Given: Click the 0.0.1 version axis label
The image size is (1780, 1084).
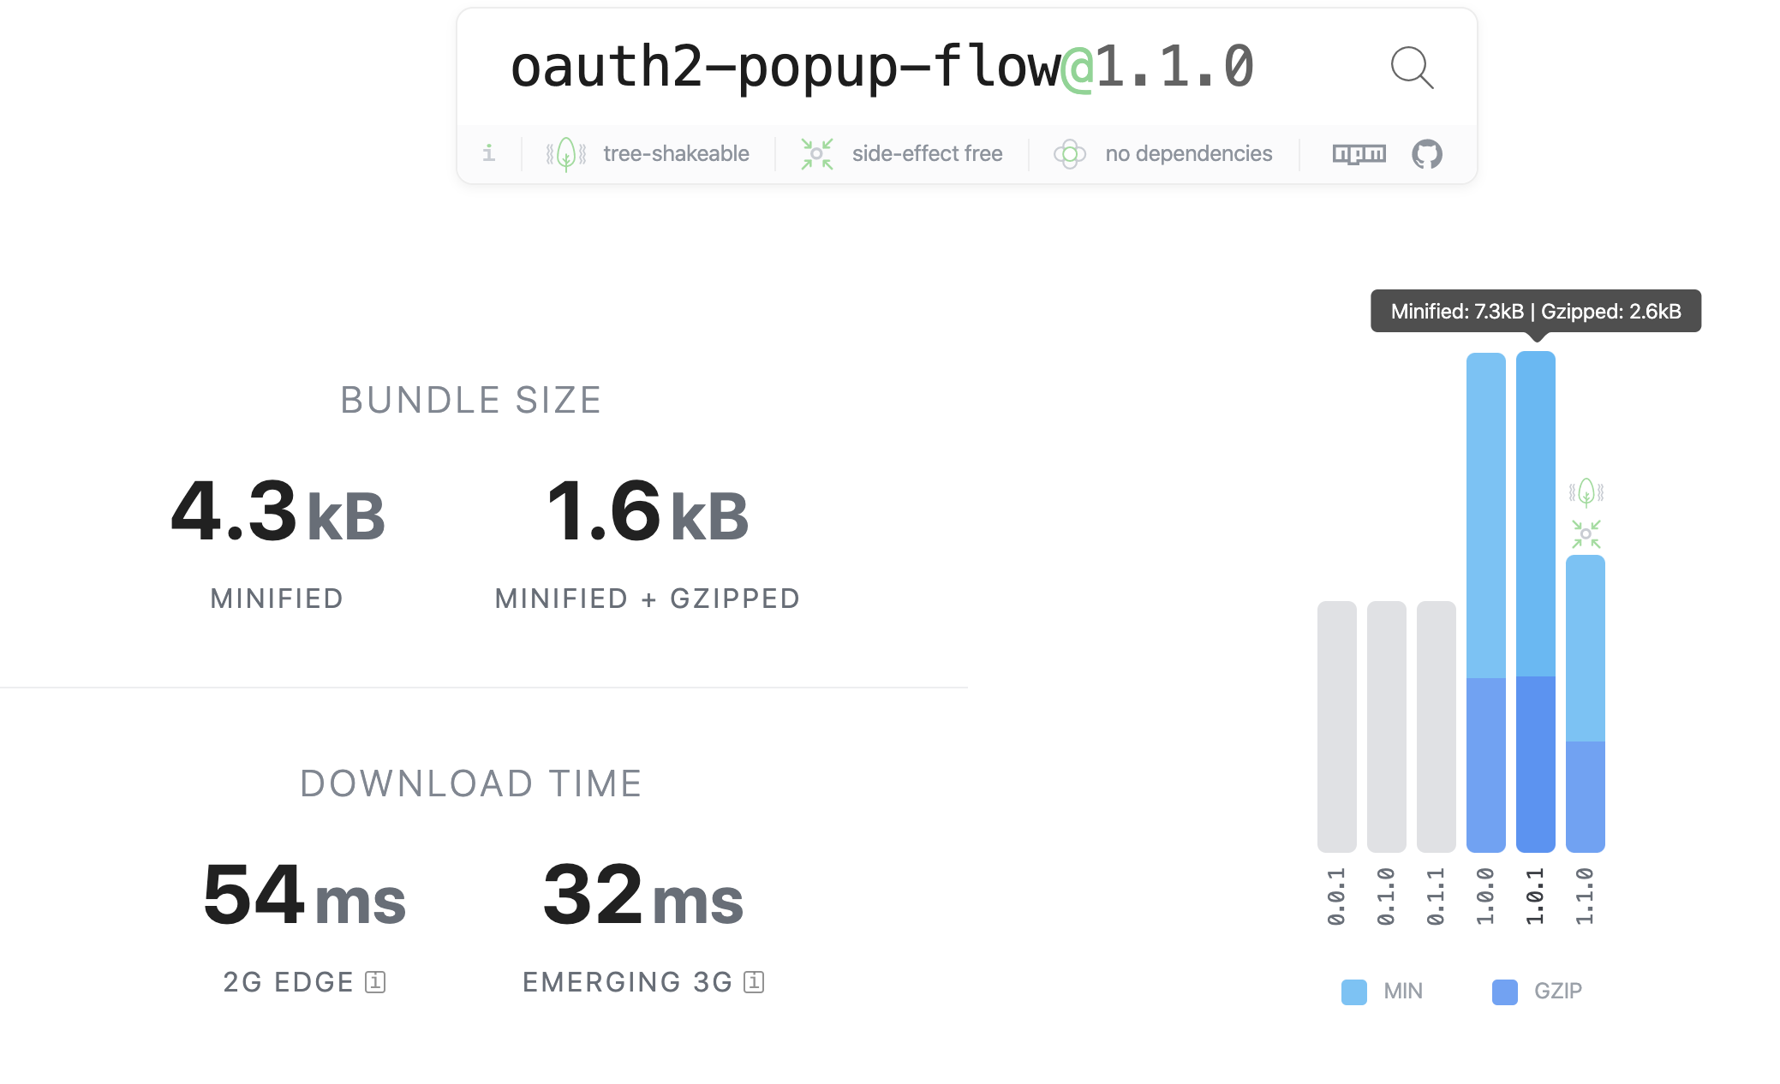Looking at the screenshot, I should (1336, 896).
